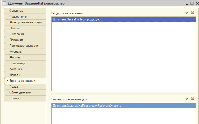This screenshot has height=124, width=199.
Task: Open the Журналы tab
Action: [x=16, y=52]
